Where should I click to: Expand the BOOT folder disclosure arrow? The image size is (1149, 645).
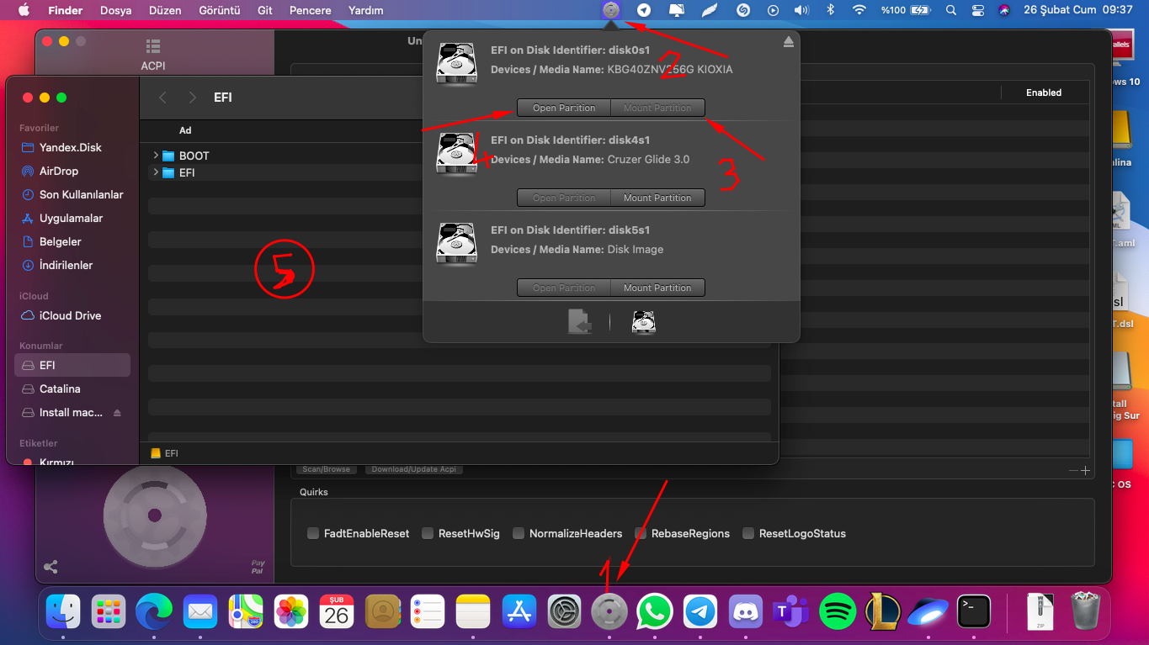[156, 156]
